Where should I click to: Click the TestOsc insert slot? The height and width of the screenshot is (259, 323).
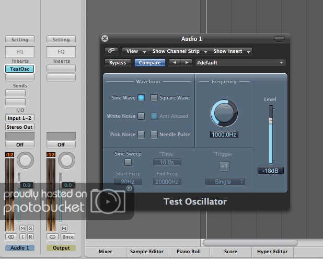tap(19, 69)
